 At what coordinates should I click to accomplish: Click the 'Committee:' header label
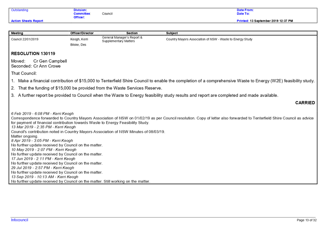[x=82, y=14]
